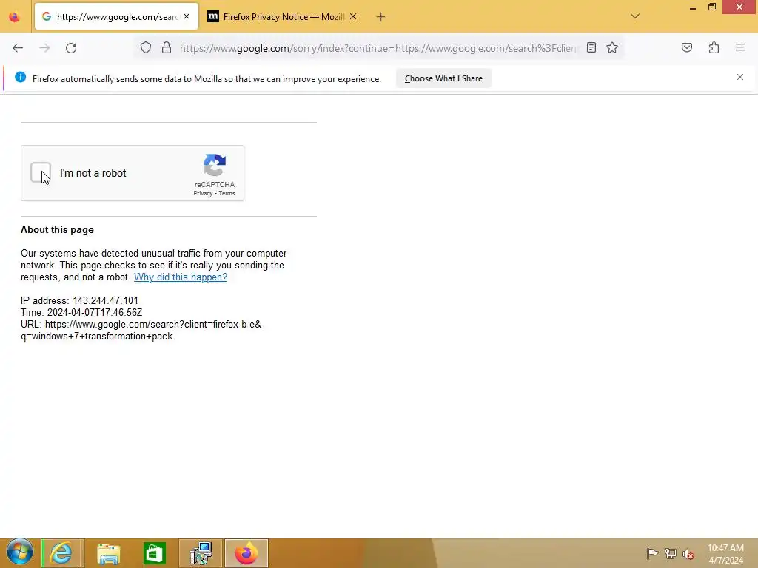Expand the list all tabs dropdown
The image size is (758, 568).
(634, 16)
